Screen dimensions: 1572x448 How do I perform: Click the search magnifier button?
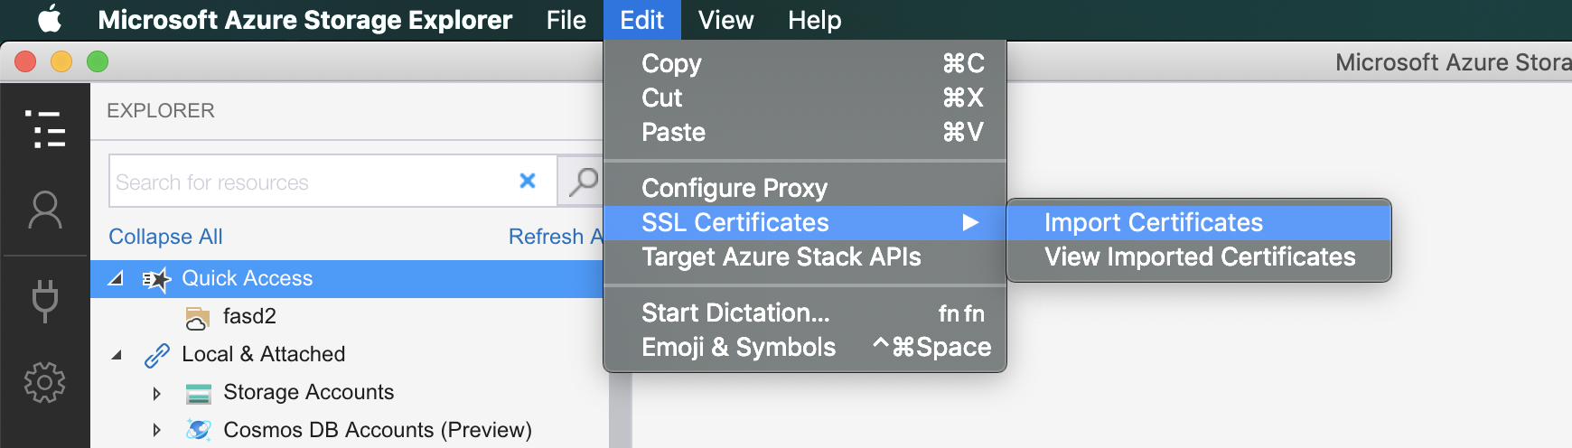582,182
